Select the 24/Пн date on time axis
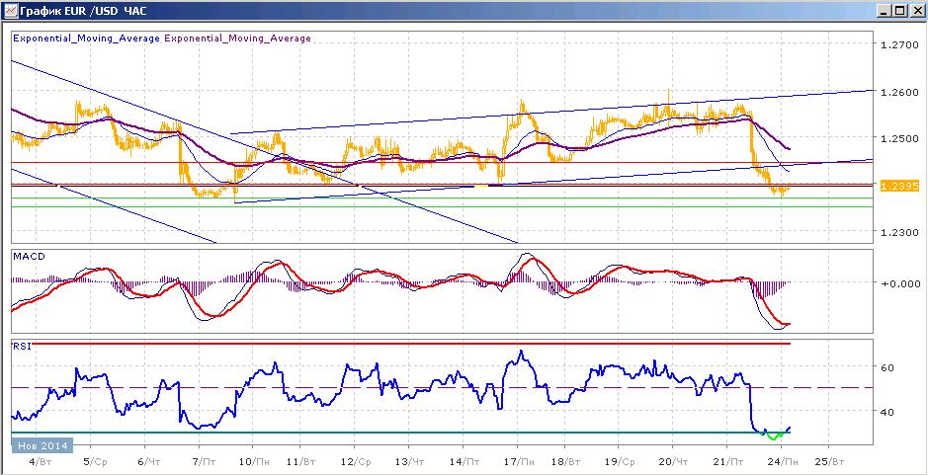The image size is (928, 475). (780, 461)
